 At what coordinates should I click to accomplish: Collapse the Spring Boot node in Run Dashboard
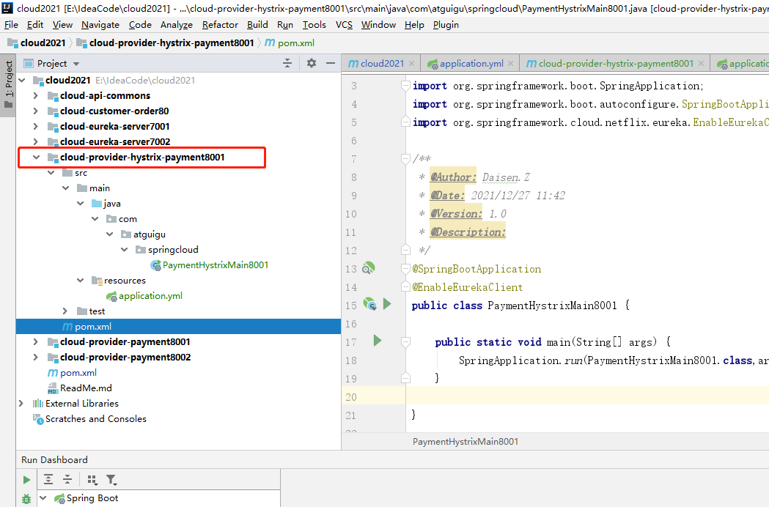[x=43, y=498]
